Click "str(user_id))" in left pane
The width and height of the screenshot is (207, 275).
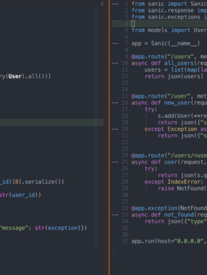coord(20,195)
